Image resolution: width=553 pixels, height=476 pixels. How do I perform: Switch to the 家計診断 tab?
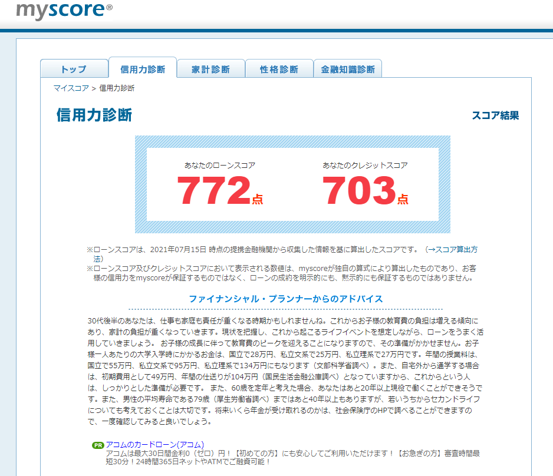210,69
